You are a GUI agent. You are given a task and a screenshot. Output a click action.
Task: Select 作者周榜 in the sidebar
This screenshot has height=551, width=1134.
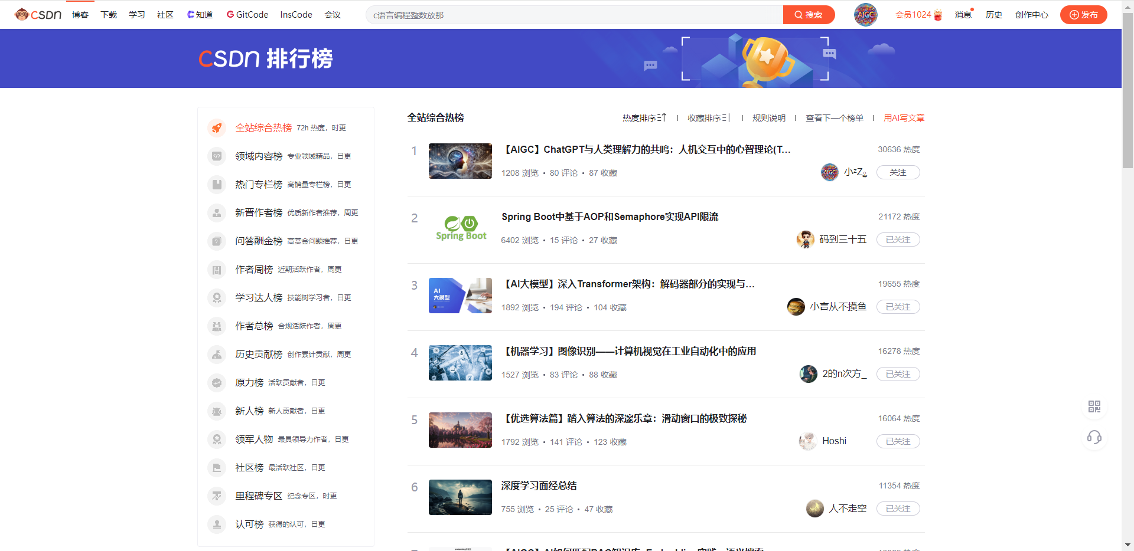point(254,270)
